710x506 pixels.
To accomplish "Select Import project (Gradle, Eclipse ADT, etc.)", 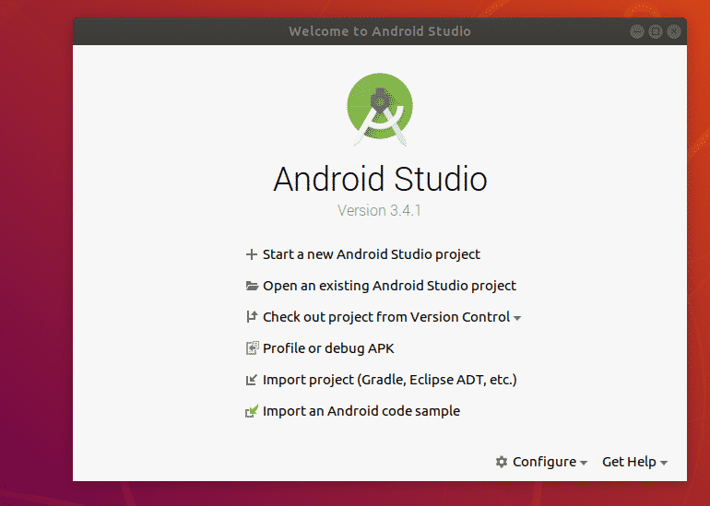I will point(390,380).
